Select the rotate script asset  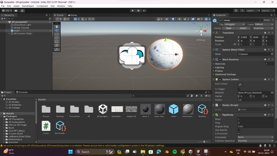46,127
